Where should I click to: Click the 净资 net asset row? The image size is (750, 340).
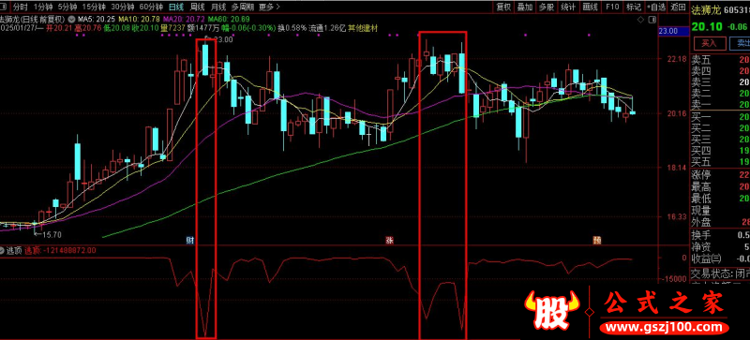(720, 247)
